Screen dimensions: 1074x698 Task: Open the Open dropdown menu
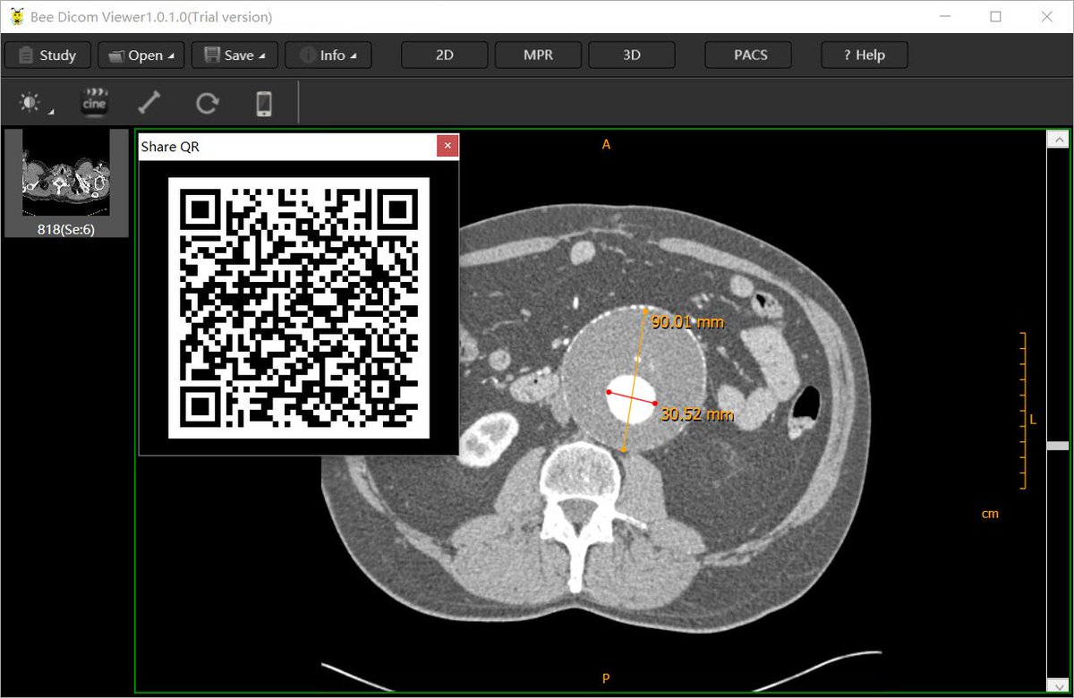pos(141,55)
